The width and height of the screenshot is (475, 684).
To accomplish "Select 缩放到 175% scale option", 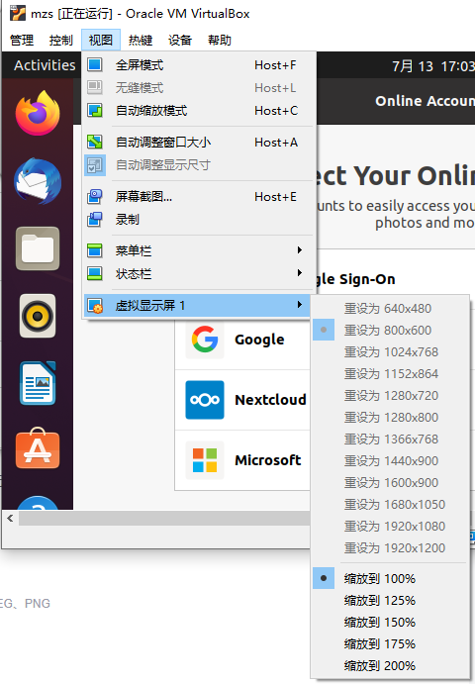I will (390, 643).
